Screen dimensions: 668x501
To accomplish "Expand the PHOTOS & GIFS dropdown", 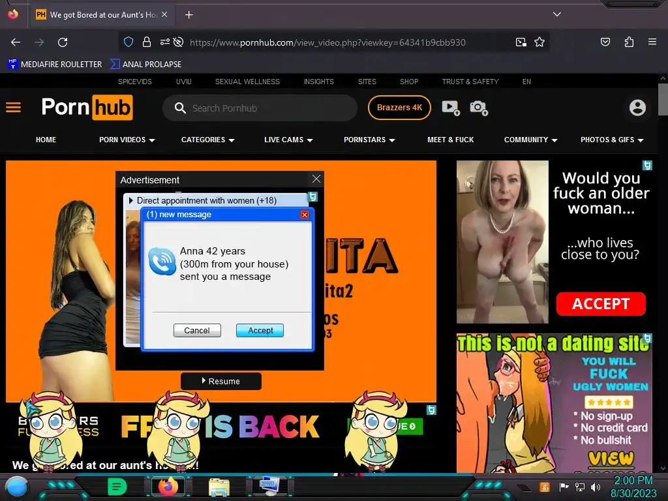I will coord(612,140).
